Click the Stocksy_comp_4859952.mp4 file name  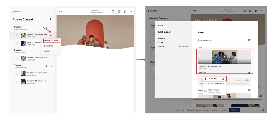pyautogui.click(x=210, y=66)
